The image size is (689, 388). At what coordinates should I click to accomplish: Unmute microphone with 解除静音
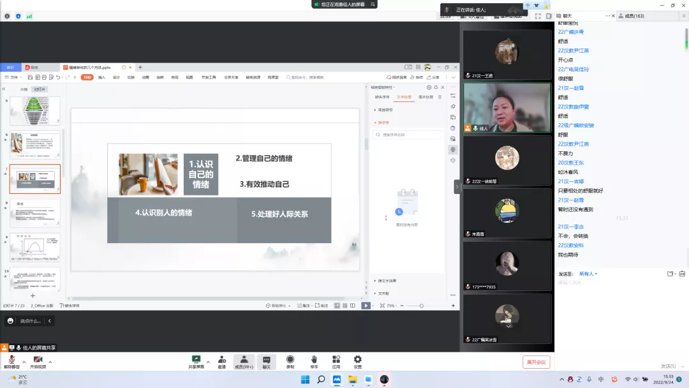point(11,360)
